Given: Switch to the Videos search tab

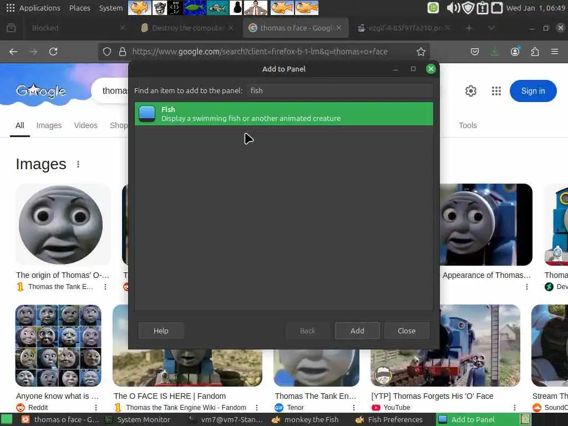Looking at the screenshot, I should [x=85, y=125].
